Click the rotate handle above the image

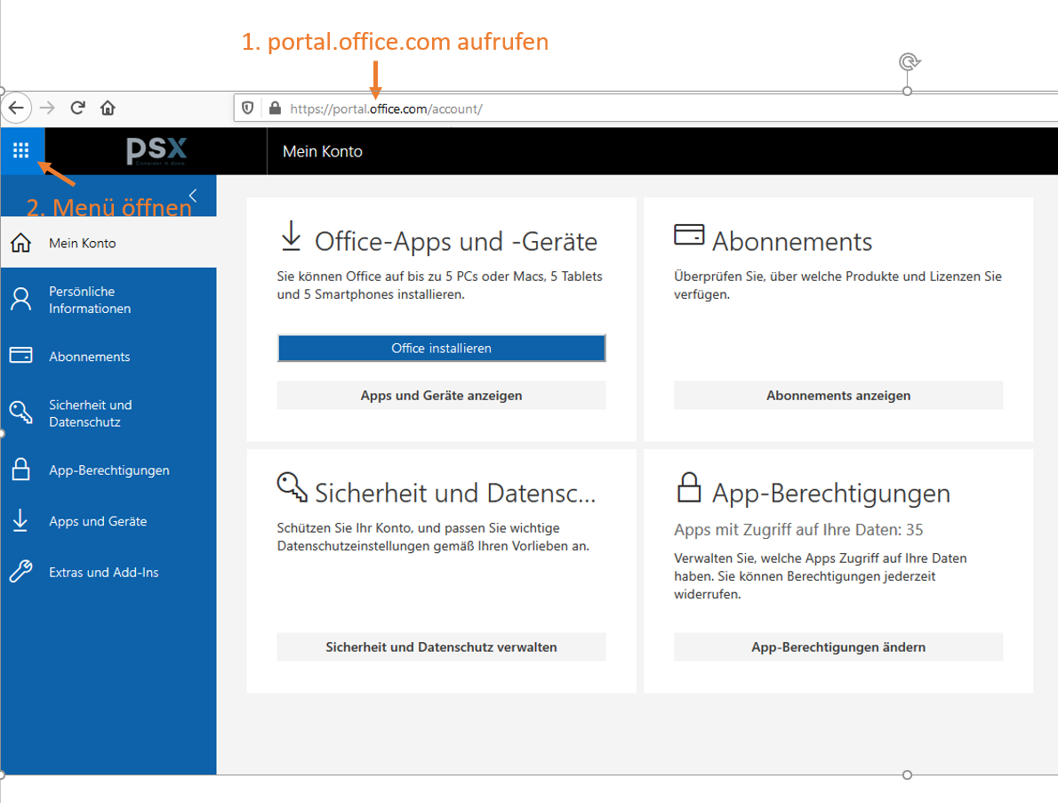point(908,61)
